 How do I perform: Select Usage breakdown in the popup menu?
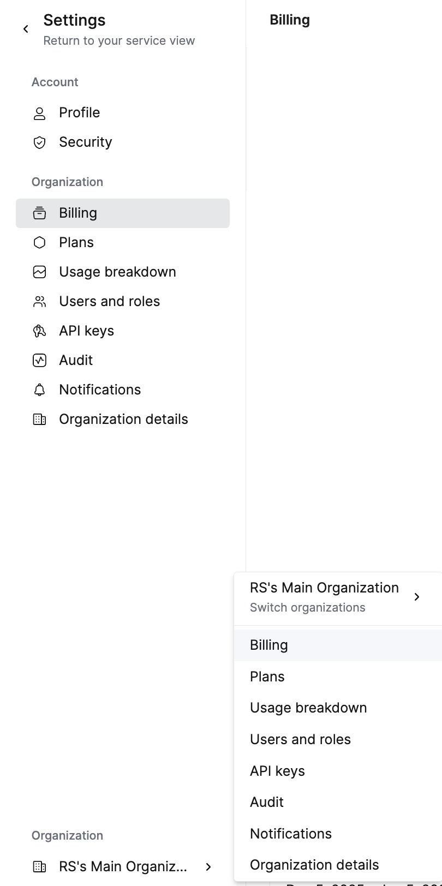tap(308, 708)
